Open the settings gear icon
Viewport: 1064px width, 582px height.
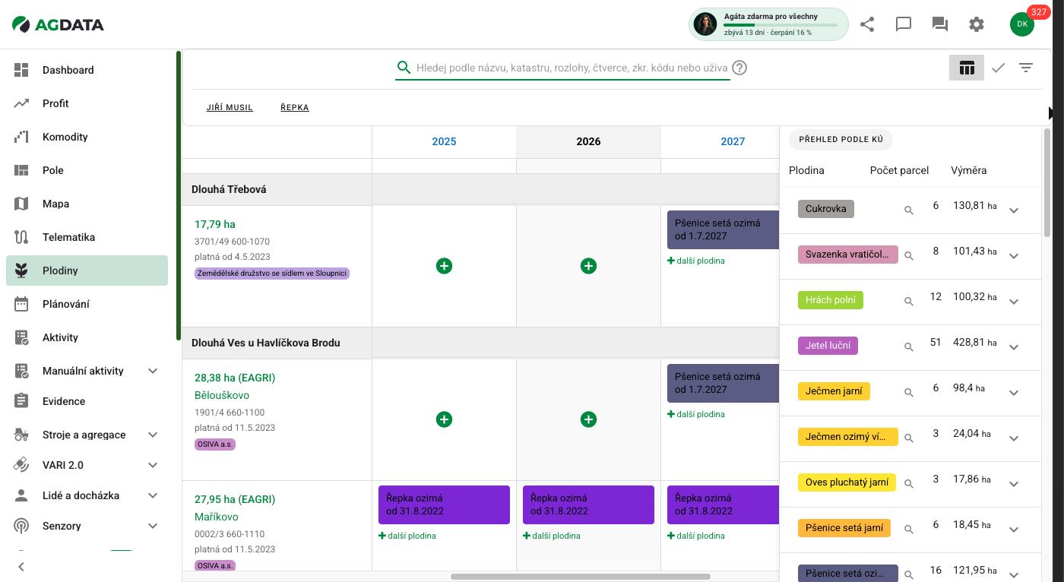(x=977, y=24)
